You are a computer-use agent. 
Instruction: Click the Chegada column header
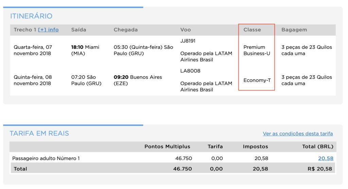pos(126,30)
